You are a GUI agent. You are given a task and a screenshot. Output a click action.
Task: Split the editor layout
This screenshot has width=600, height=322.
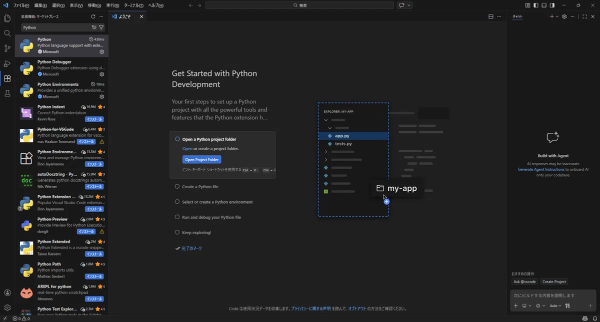[x=491, y=16]
